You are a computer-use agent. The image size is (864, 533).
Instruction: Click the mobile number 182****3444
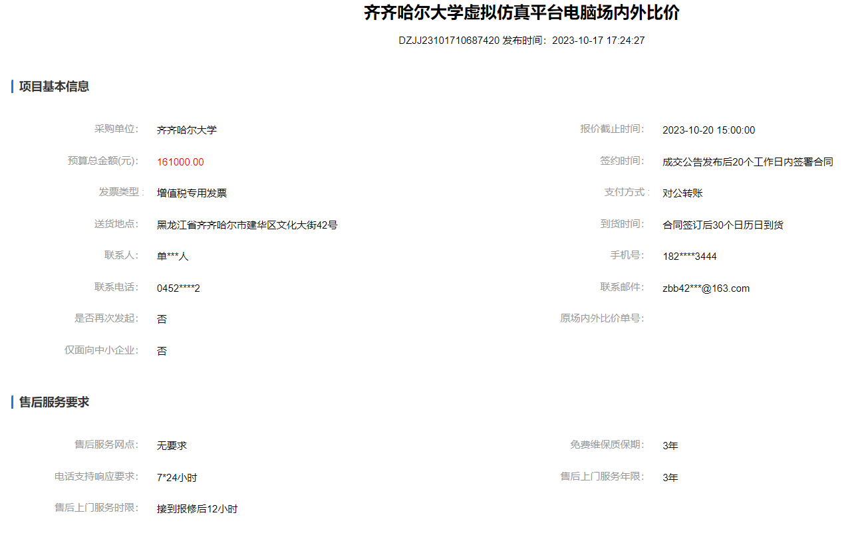coord(689,257)
